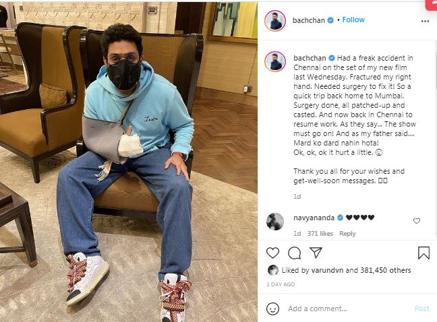437x322 pixels.
Task: Save the post with the bookmark icon
Action: pos(424,253)
